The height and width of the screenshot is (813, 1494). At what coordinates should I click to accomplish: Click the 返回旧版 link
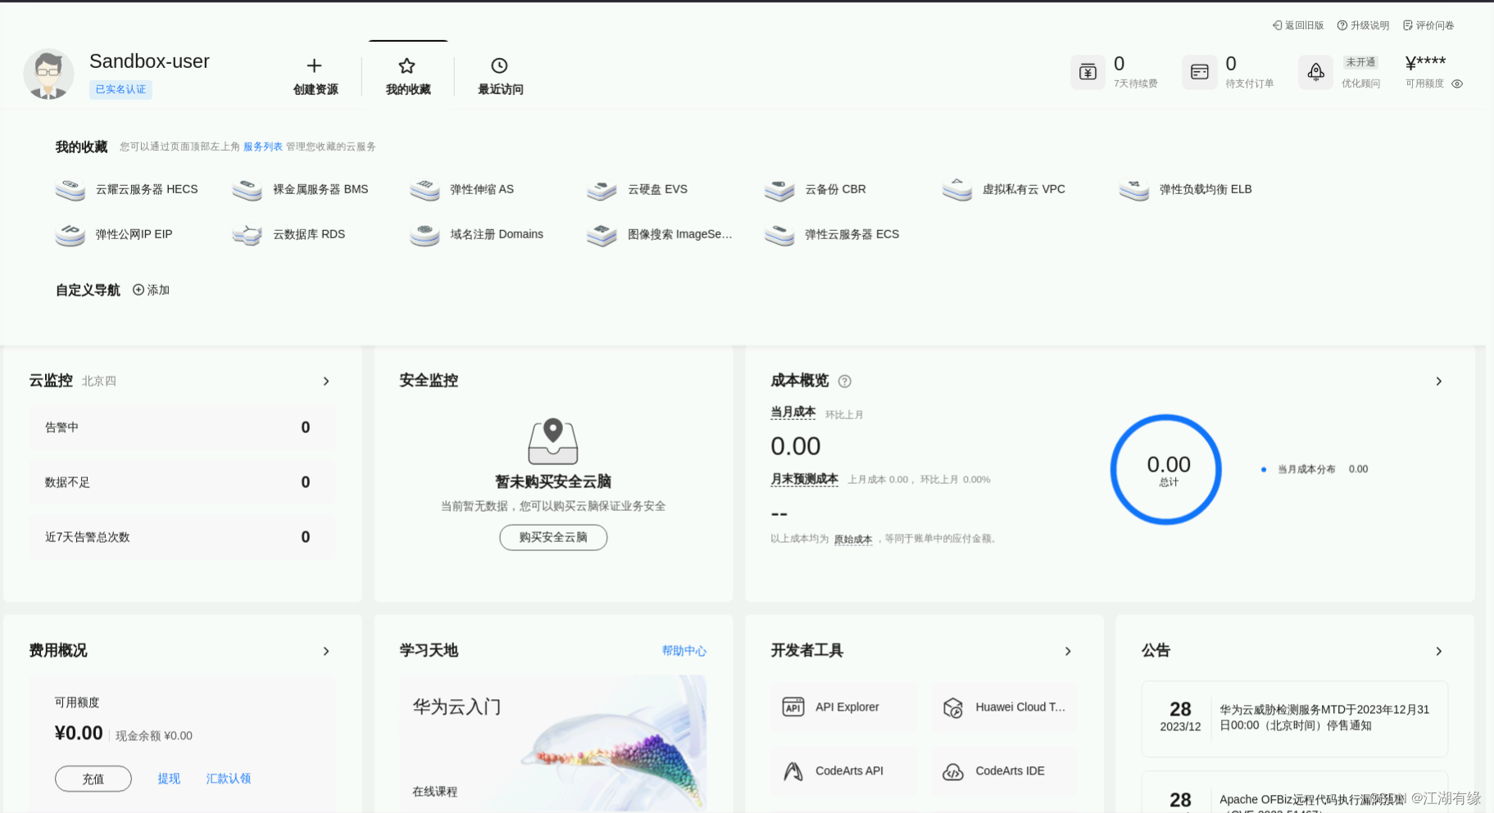click(1298, 25)
